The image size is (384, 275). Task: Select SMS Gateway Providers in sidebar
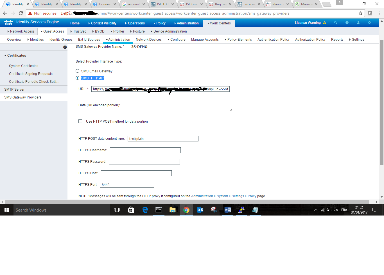[23, 97]
